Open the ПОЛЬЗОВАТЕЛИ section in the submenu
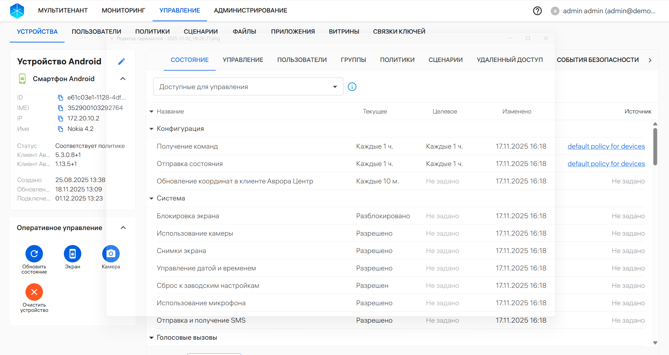 [x=96, y=32]
